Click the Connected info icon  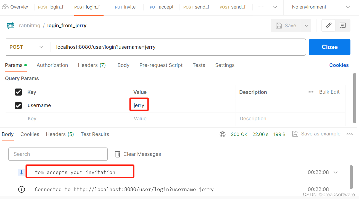(x=22, y=189)
